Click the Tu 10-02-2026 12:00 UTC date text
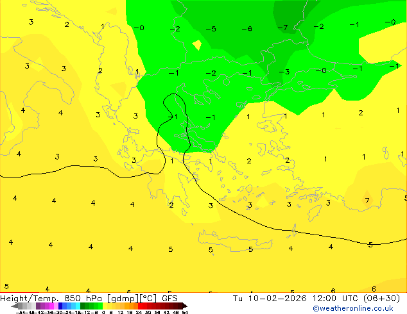 tap(295, 299)
